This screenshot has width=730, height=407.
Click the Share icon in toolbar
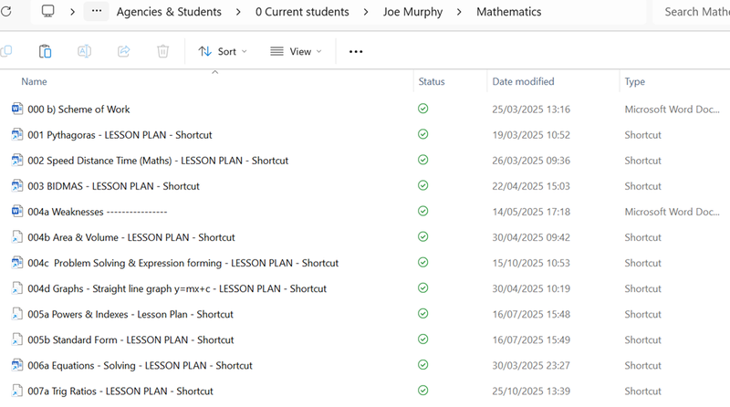[x=123, y=52]
